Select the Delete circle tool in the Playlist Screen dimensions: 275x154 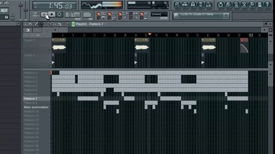pyautogui.click(x=46, y=24)
